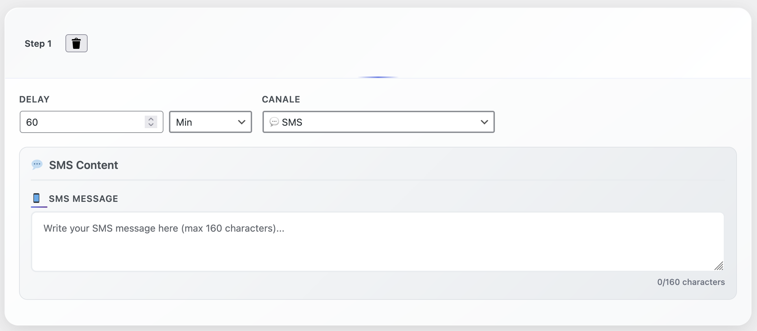This screenshot has width=757, height=331.
Task: Decrease the delay value with the down arrow
Action: [x=151, y=125]
